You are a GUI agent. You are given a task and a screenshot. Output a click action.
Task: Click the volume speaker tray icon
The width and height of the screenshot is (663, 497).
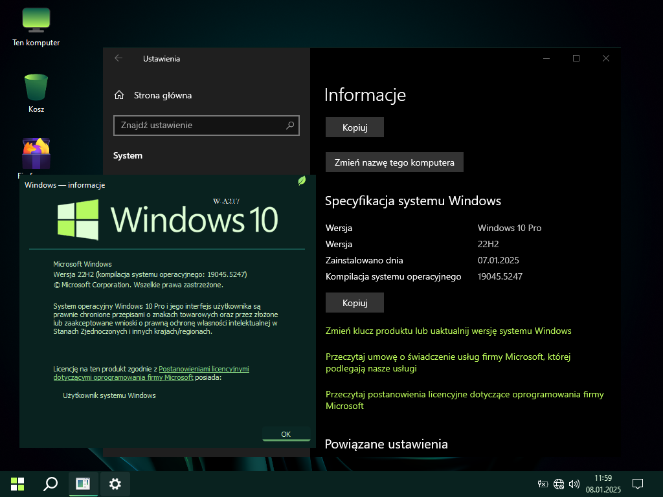pos(574,483)
